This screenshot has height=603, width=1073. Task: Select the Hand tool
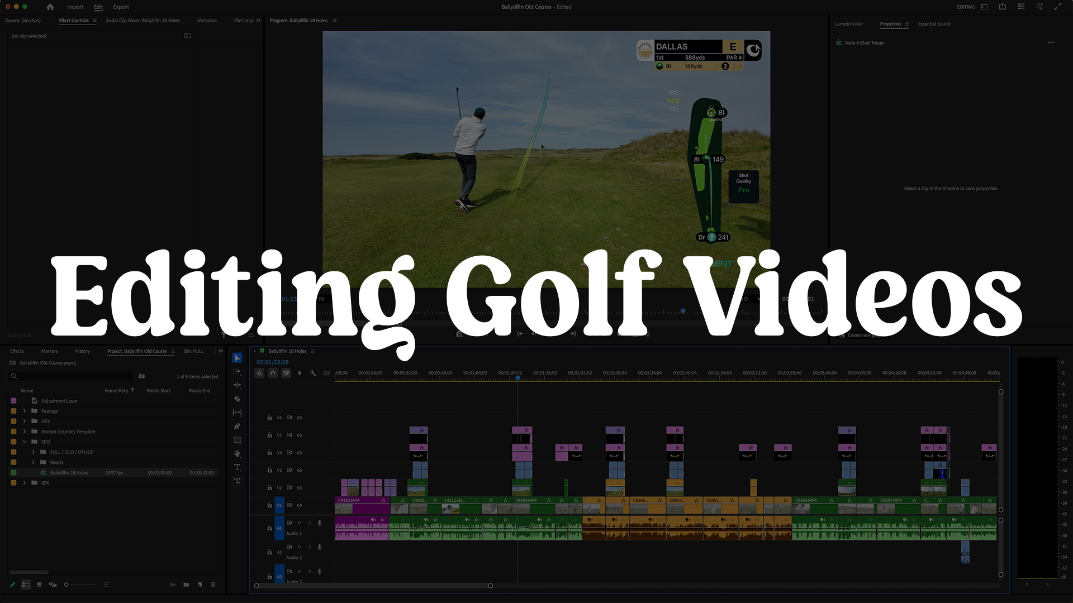[x=237, y=453]
